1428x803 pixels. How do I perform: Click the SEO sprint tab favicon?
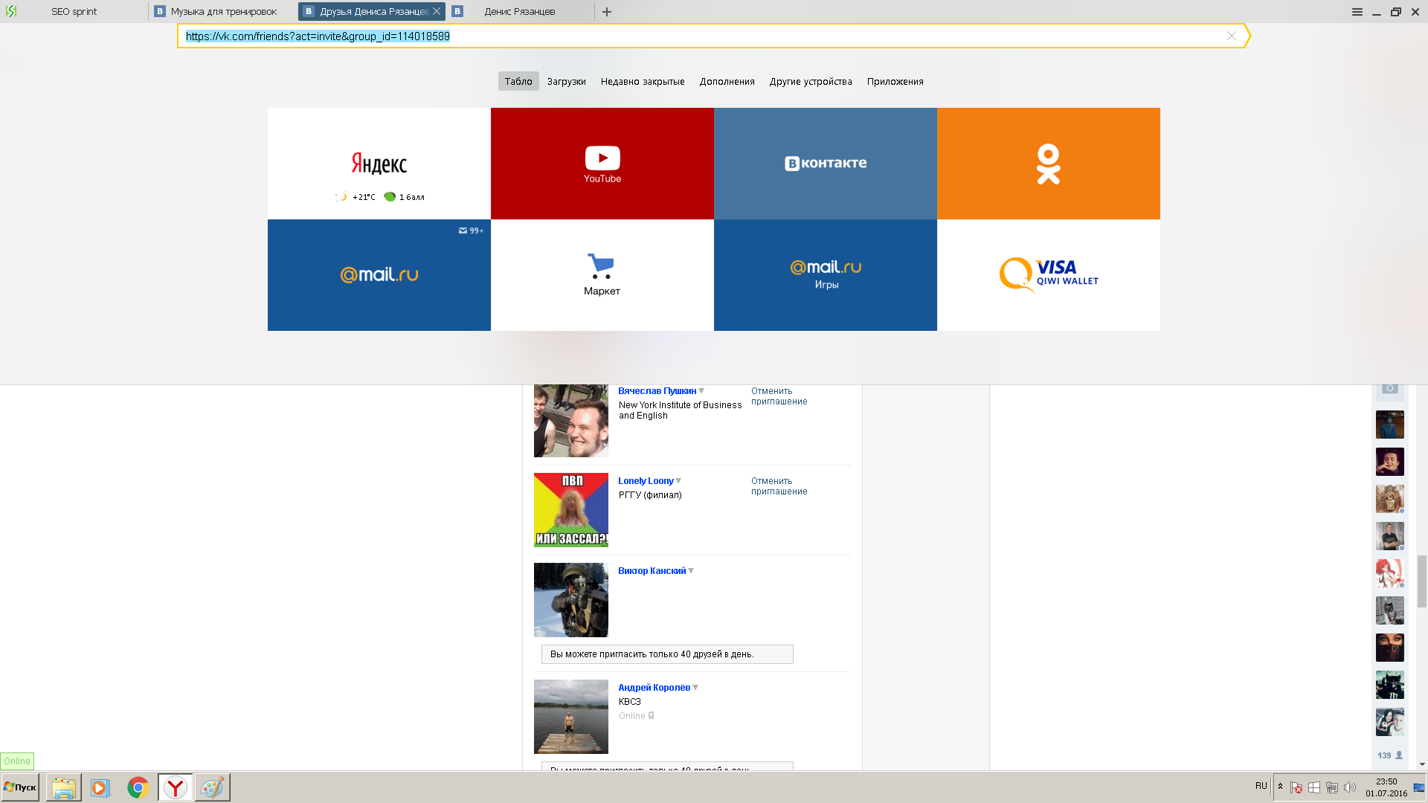coord(11,12)
